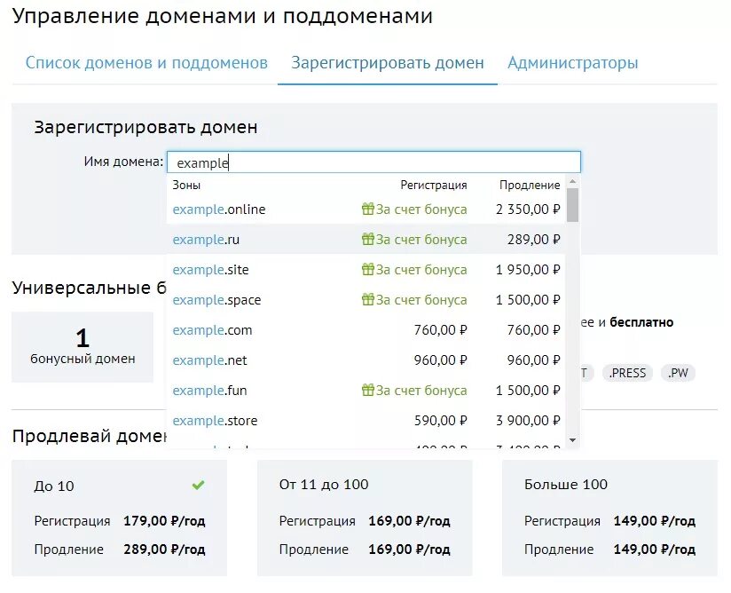Click 289,00 ₽/год renewal price in До 10
The image size is (731, 593).
(164, 550)
